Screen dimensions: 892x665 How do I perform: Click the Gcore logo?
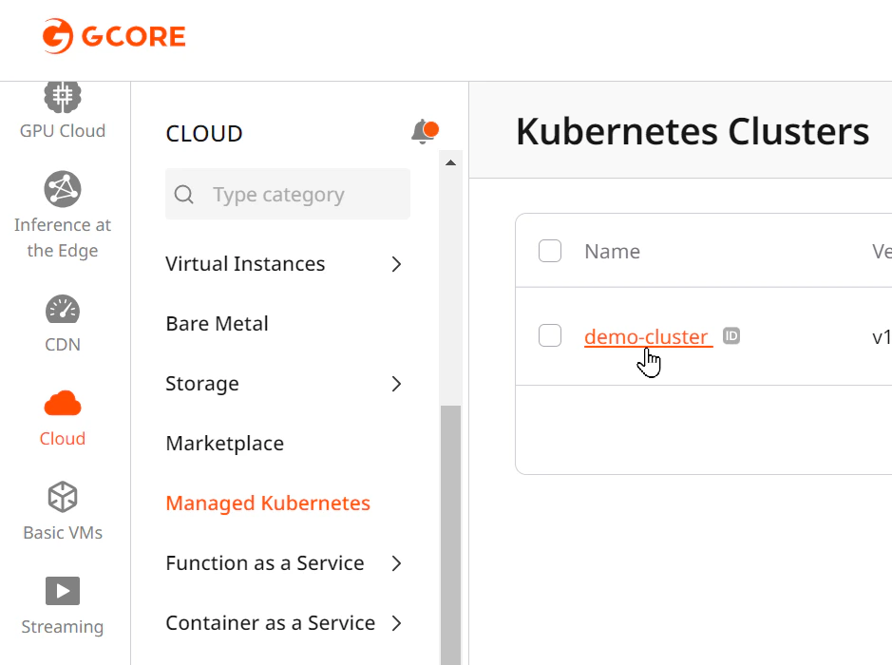coord(114,36)
